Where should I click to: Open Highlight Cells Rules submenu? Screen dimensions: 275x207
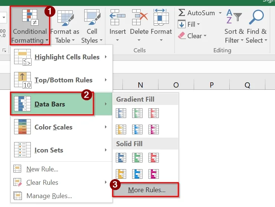click(x=61, y=57)
